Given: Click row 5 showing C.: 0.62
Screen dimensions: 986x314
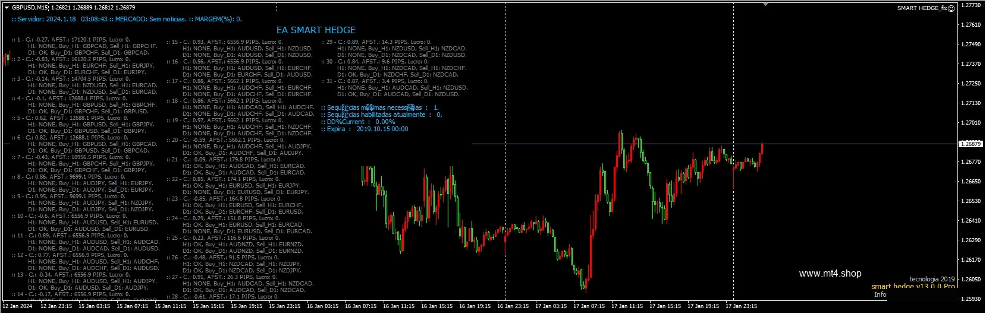Looking at the screenshot, I should 70,118.
